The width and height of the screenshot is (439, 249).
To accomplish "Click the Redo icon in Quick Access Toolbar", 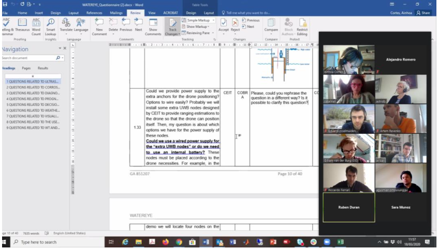I will click(22, 4).
